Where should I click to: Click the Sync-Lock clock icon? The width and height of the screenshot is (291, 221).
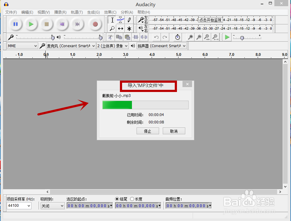(x=178, y=37)
